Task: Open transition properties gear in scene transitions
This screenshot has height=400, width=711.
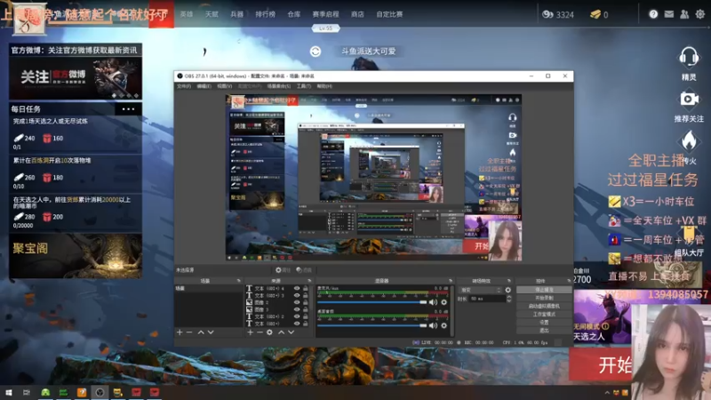Action: pos(507,290)
